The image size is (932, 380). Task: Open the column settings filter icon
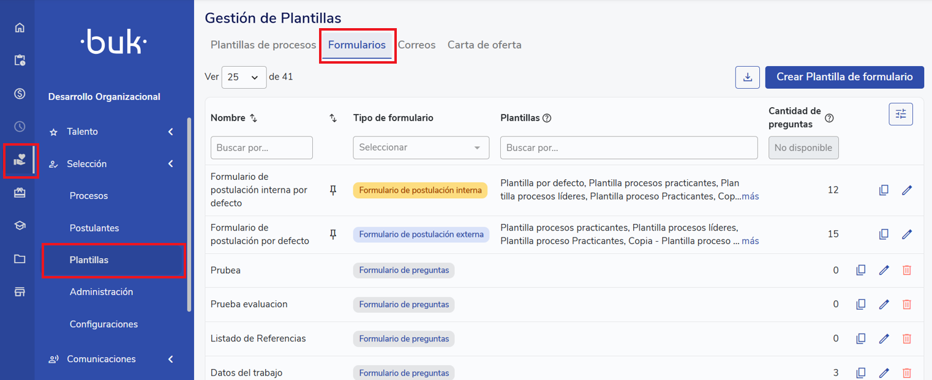900,114
